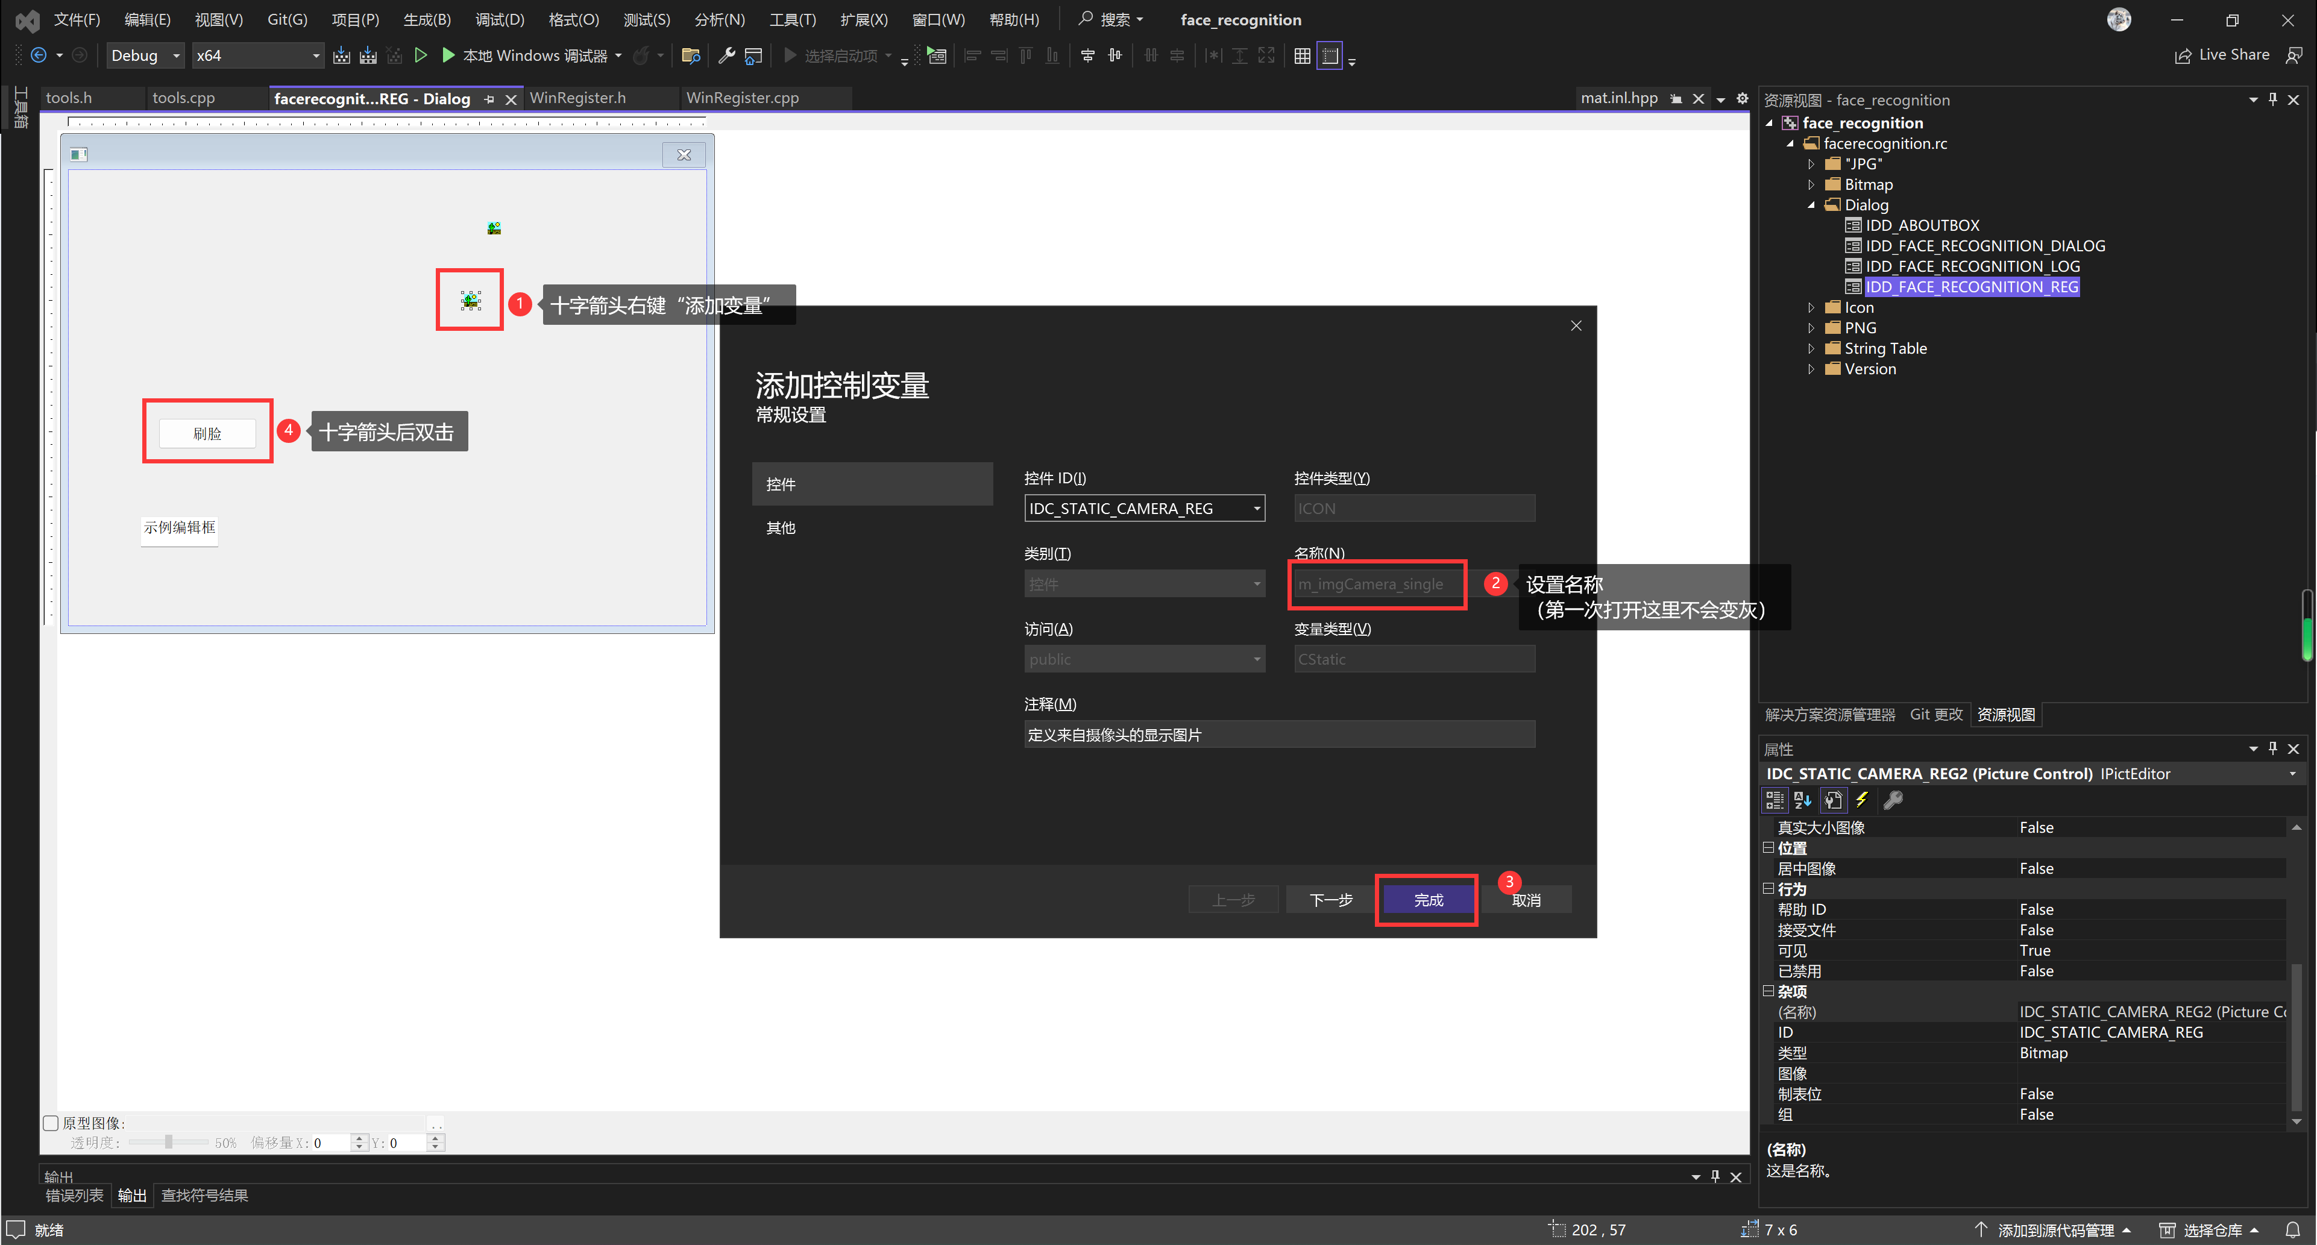This screenshot has width=2317, height=1245.
Task: Open the 控件 ID combo box
Action: click(x=1257, y=509)
